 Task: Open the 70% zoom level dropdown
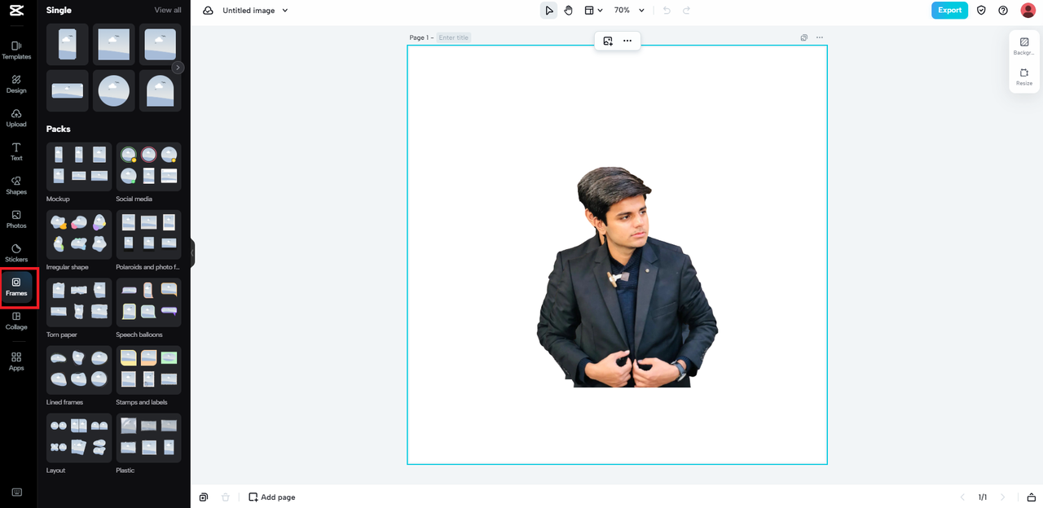tap(629, 11)
